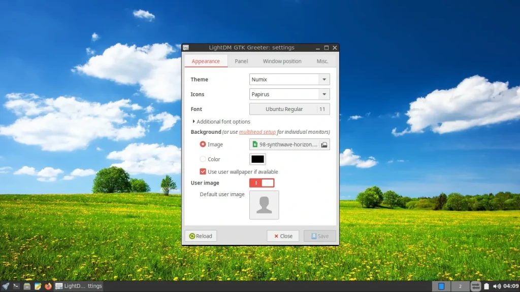Select the Color background radio button
Screen dimensions: 520x292
coord(203,159)
